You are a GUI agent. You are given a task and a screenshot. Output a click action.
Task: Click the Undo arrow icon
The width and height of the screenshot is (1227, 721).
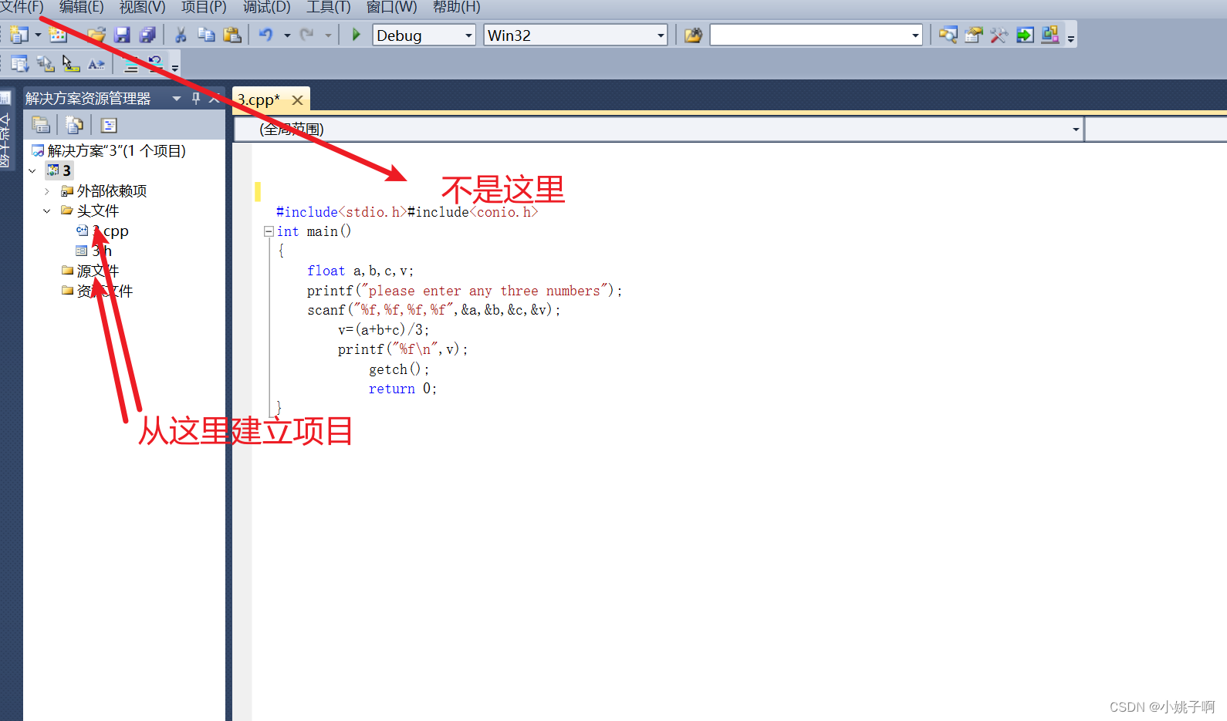(x=266, y=35)
